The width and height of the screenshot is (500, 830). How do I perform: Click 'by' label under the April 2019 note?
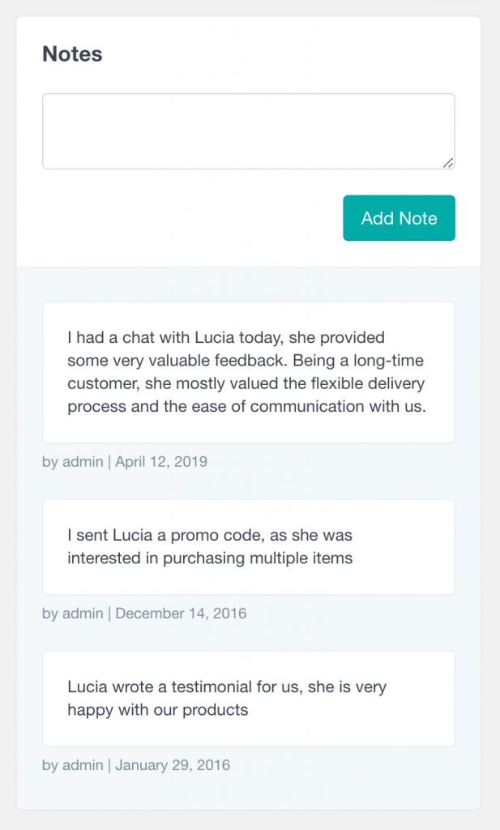[51, 461]
